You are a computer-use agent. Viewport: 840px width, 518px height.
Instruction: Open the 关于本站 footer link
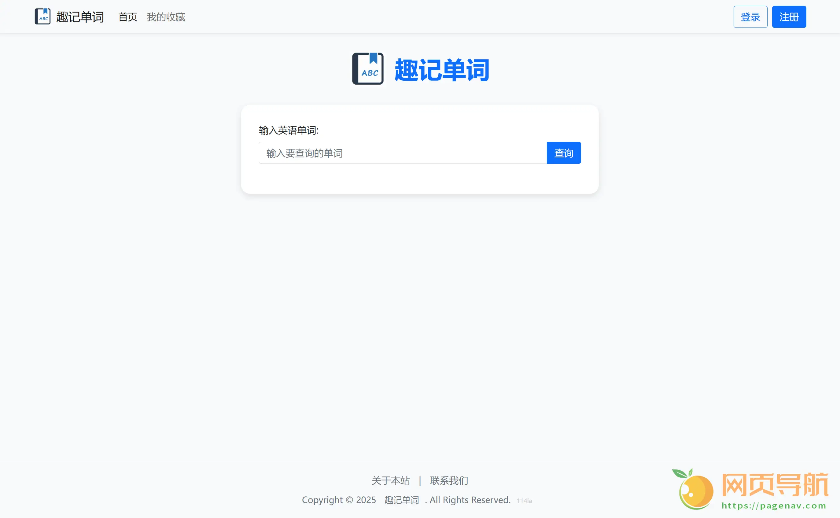pyautogui.click(x=391, y=480)
